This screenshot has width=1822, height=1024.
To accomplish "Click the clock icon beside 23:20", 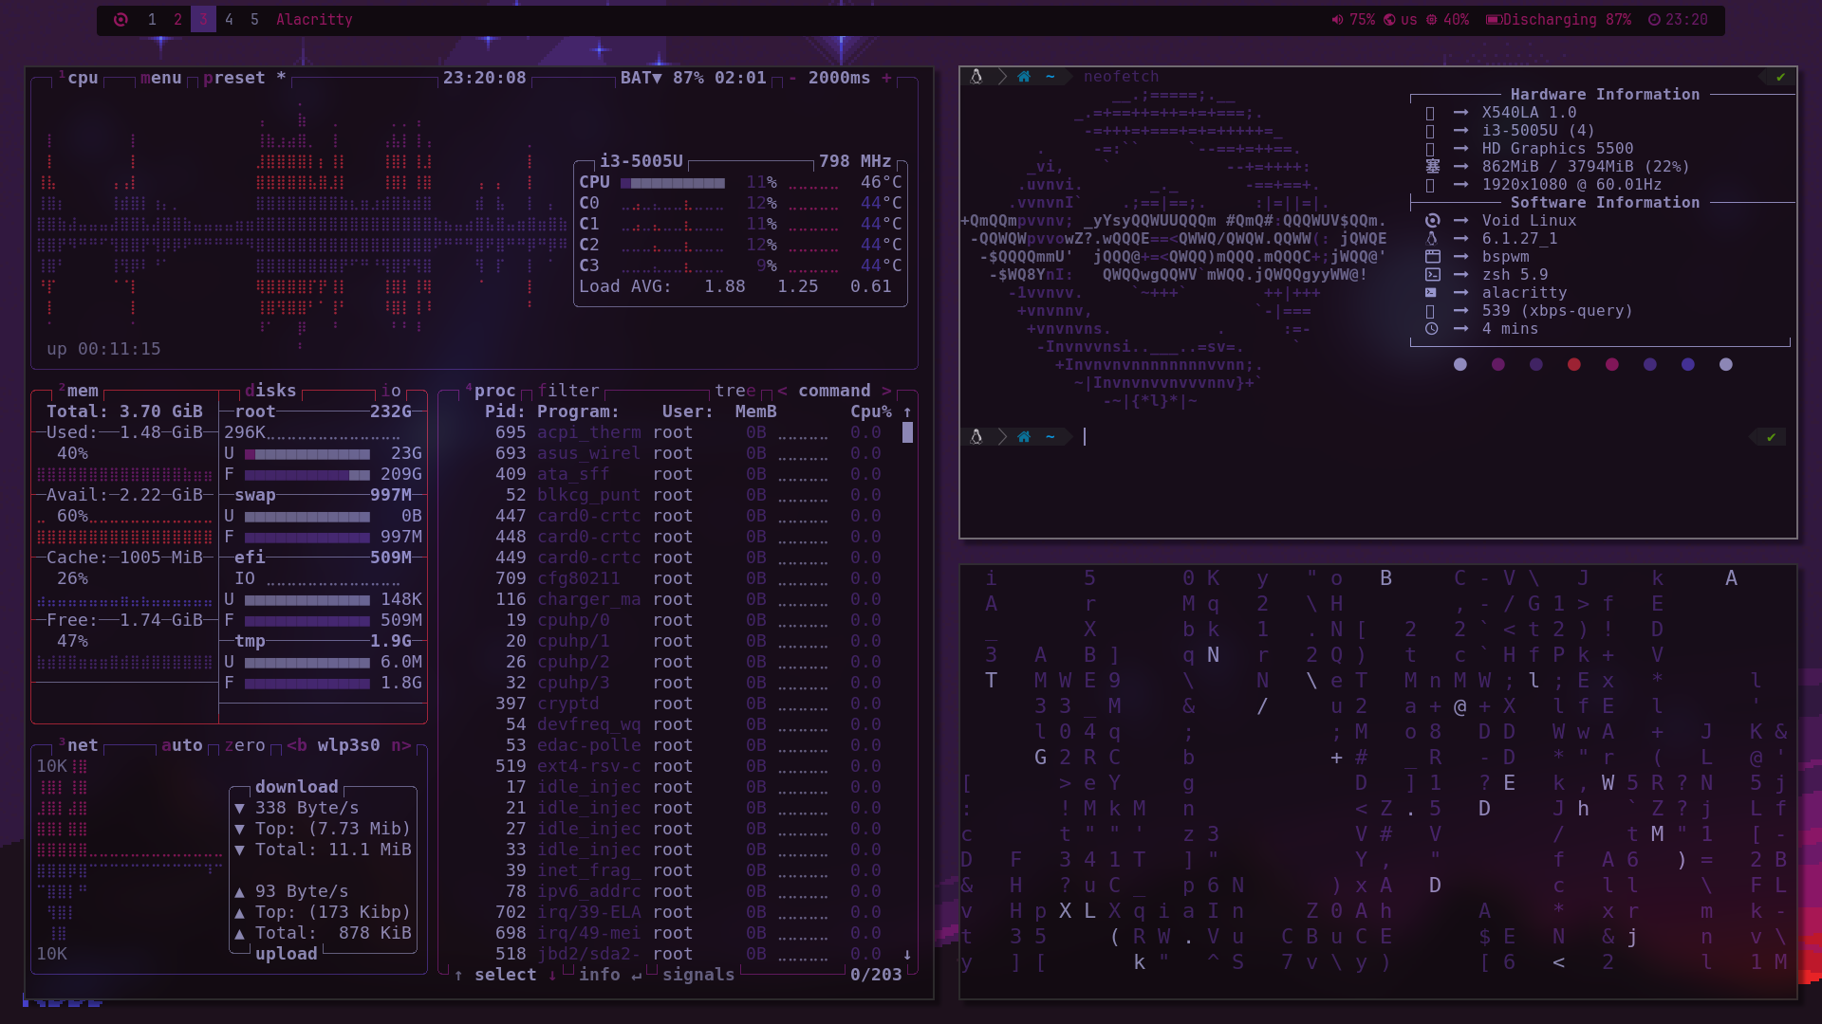I will (1654, 20).
